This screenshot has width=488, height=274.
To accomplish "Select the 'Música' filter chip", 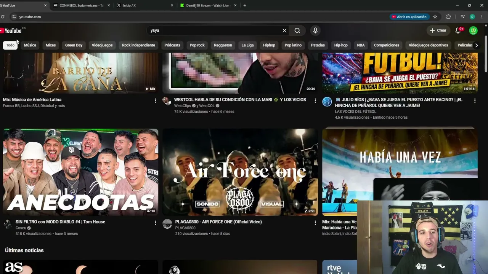I will (x=30, y=45).
